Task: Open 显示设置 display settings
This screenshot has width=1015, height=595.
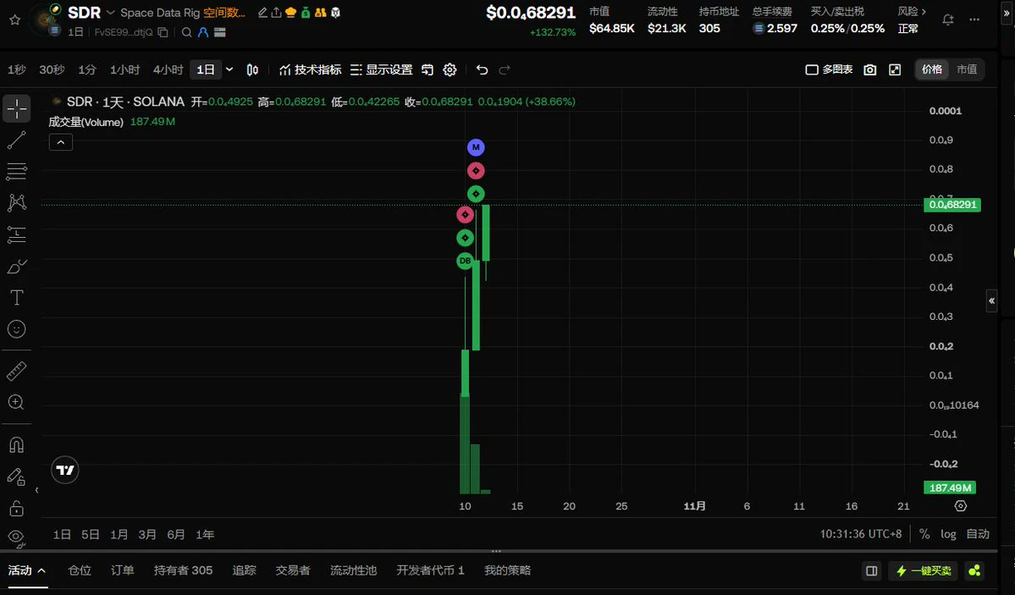Action: pyautogui.click(x=381, y=70)
